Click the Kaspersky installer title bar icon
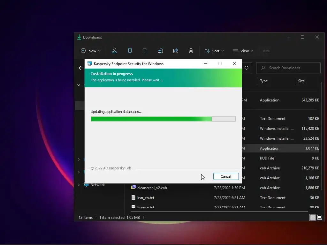 pyautogui.click(x=90, y=63)
